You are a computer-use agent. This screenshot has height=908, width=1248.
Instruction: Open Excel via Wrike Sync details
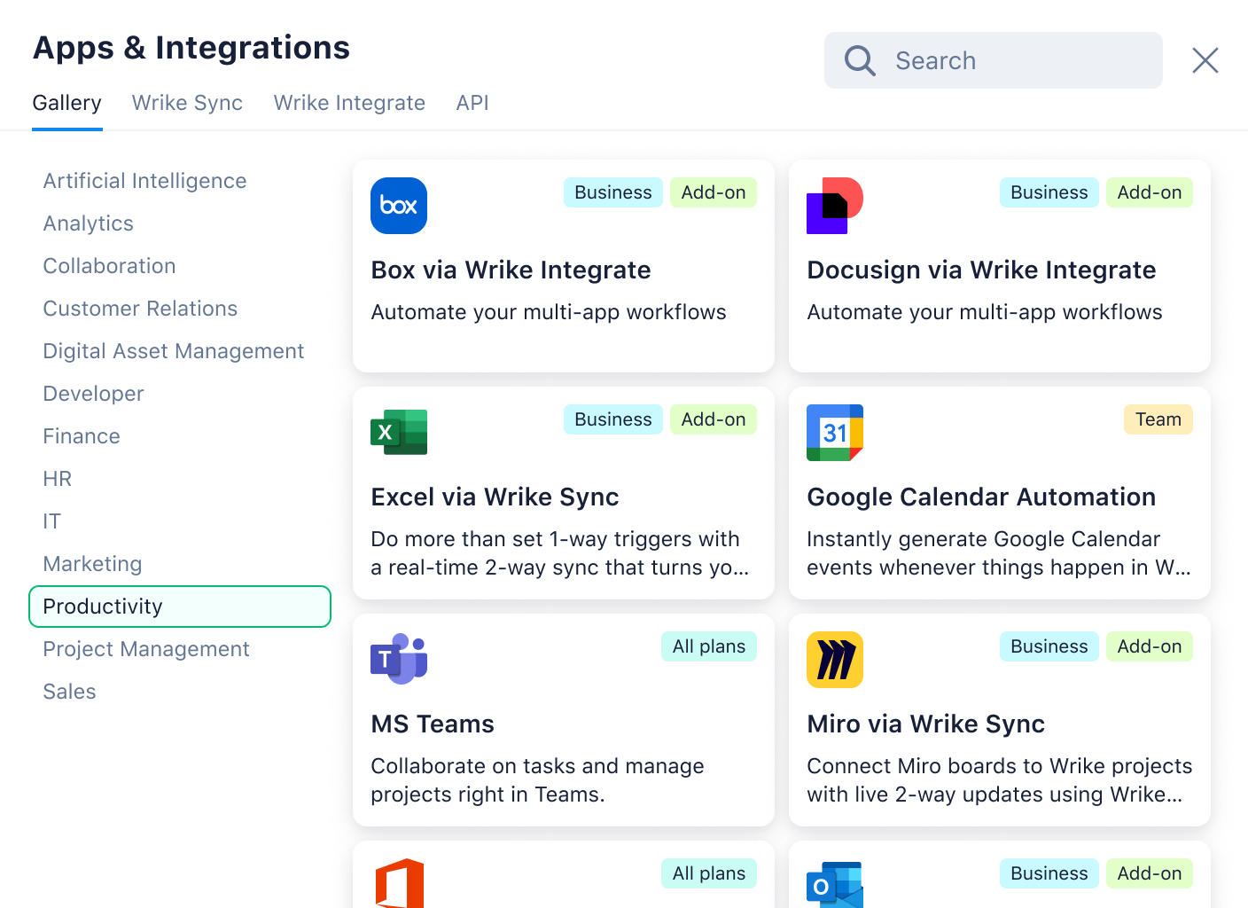pos(495,497)
